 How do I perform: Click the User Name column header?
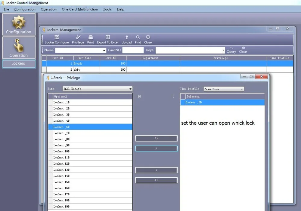87,58
